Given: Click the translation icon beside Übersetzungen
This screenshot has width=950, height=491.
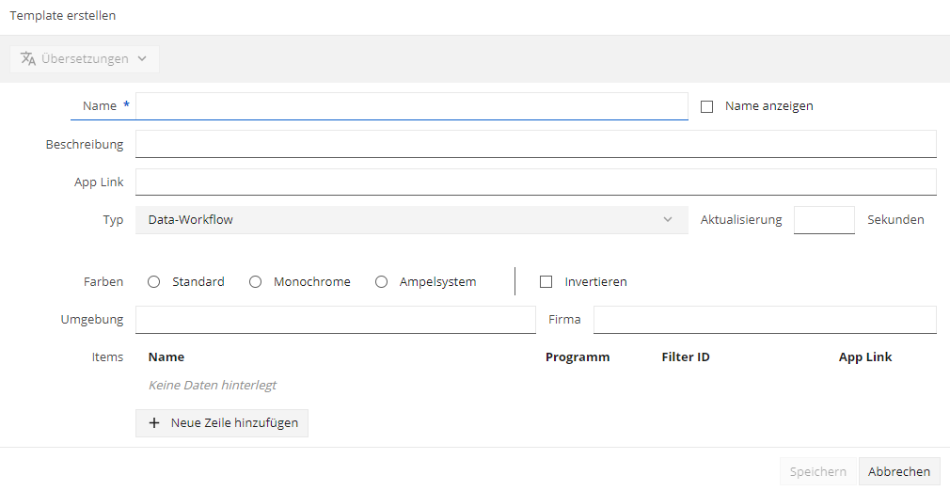Looking at the screenshot, I should pyautogui.click(x=28, y=59).
